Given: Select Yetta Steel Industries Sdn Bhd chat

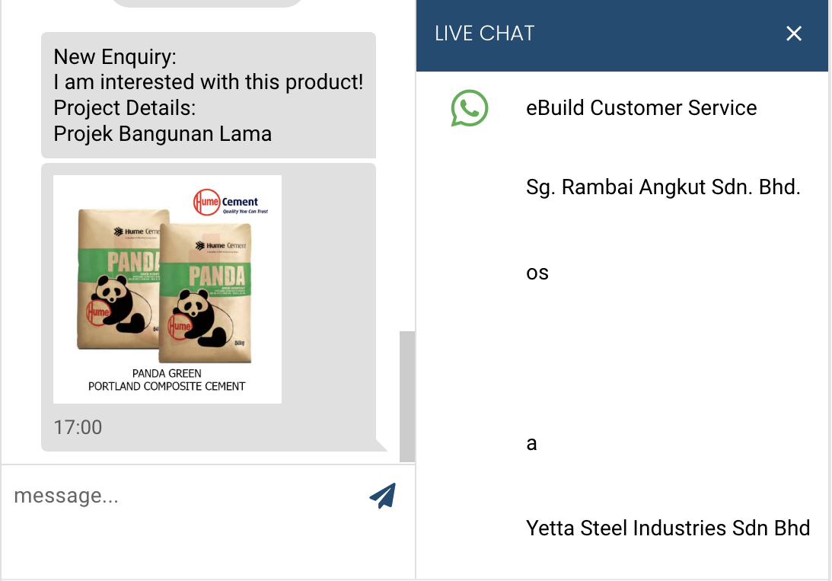Looking at the screenshot, I should tap(668, 528).
